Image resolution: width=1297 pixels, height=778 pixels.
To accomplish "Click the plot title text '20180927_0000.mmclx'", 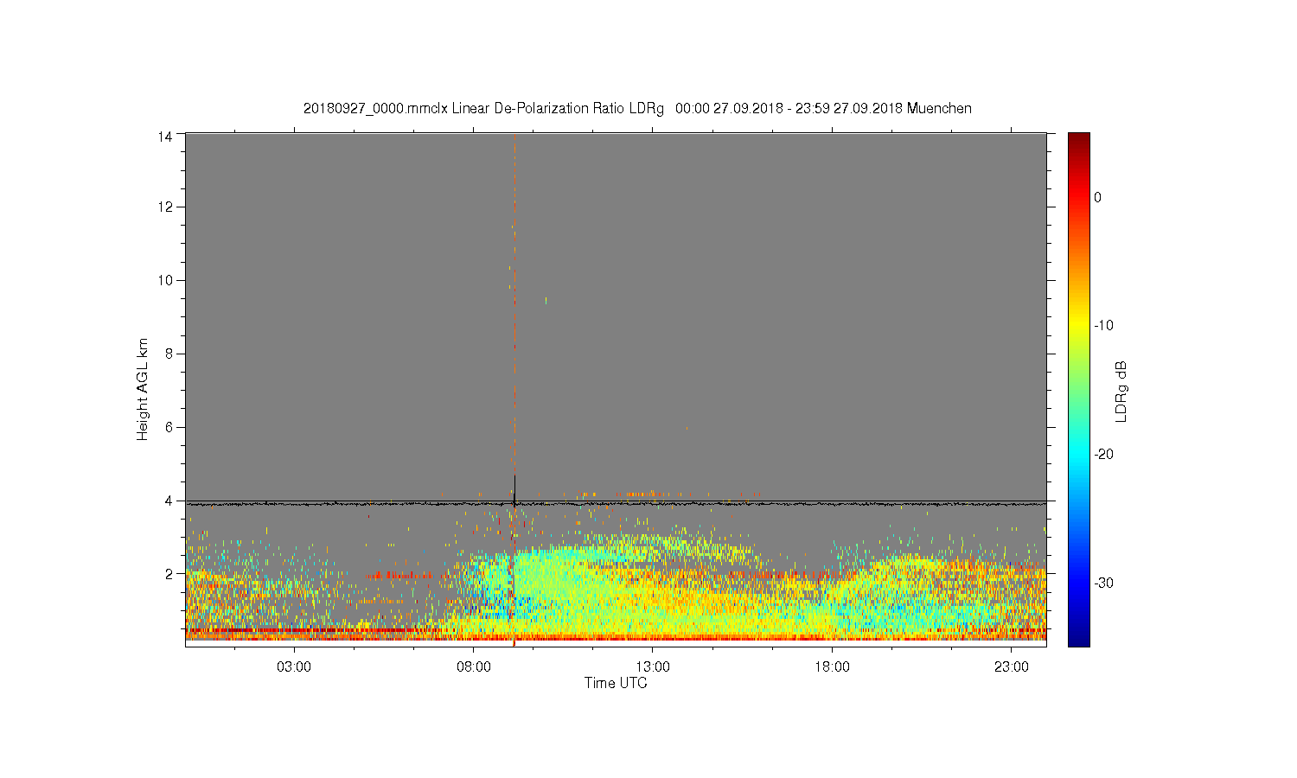I will click(x=375, y=109).
